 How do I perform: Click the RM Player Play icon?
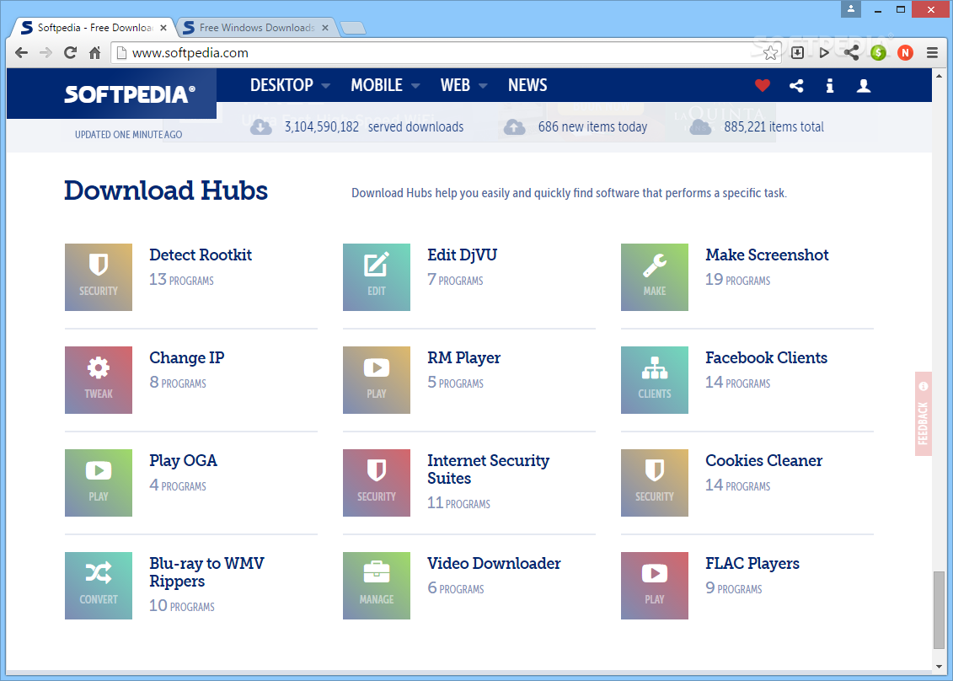coord(376,380)
